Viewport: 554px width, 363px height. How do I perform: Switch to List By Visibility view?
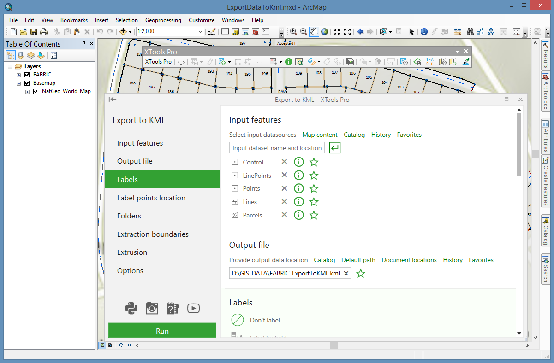pyautogui.click(x=30, y=55)
